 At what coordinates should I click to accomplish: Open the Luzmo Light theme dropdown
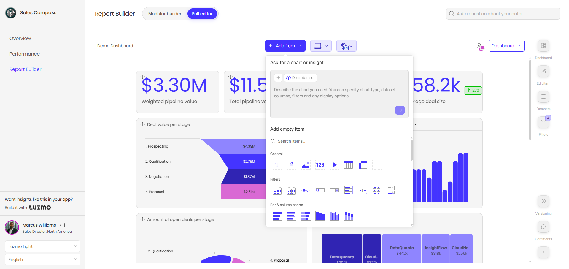coord(42,246)
